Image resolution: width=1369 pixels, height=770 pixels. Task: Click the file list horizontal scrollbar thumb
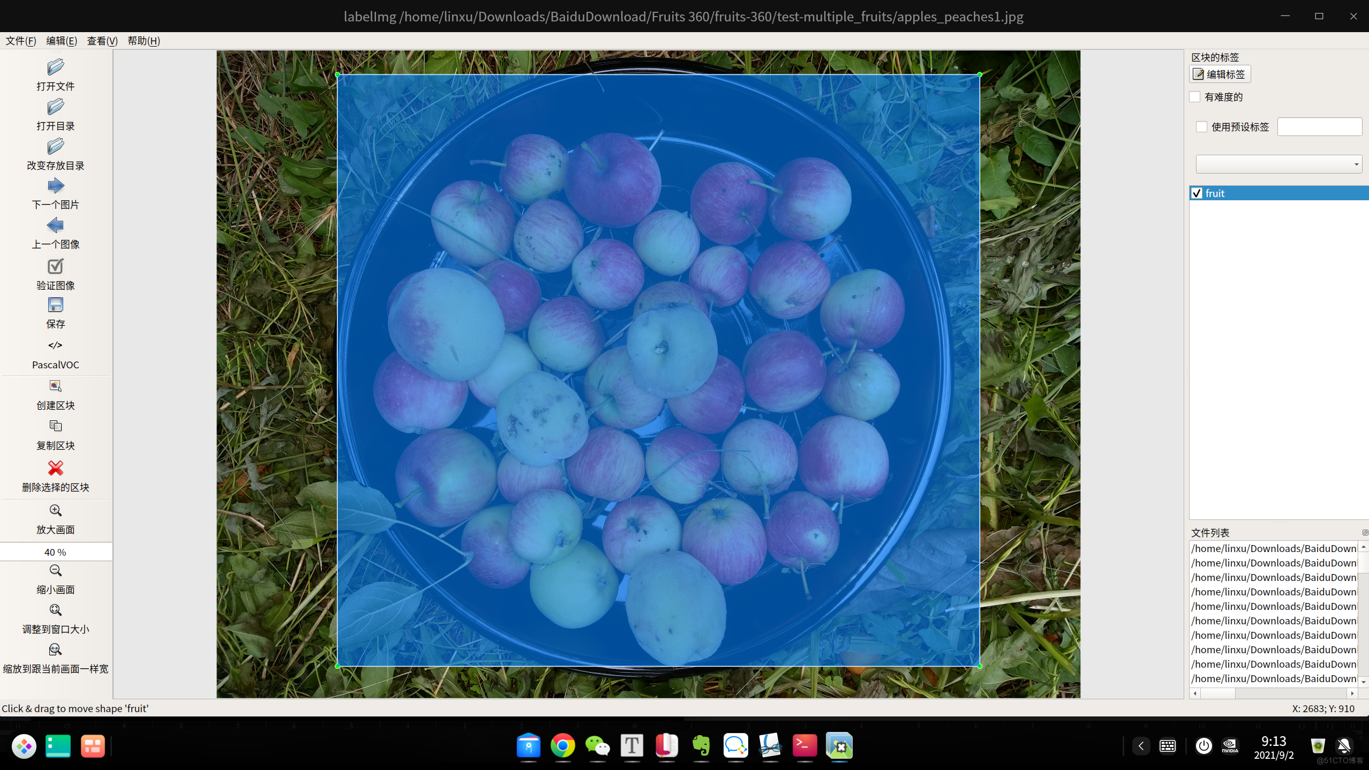pyautogui.click(x=1217, y=693)
